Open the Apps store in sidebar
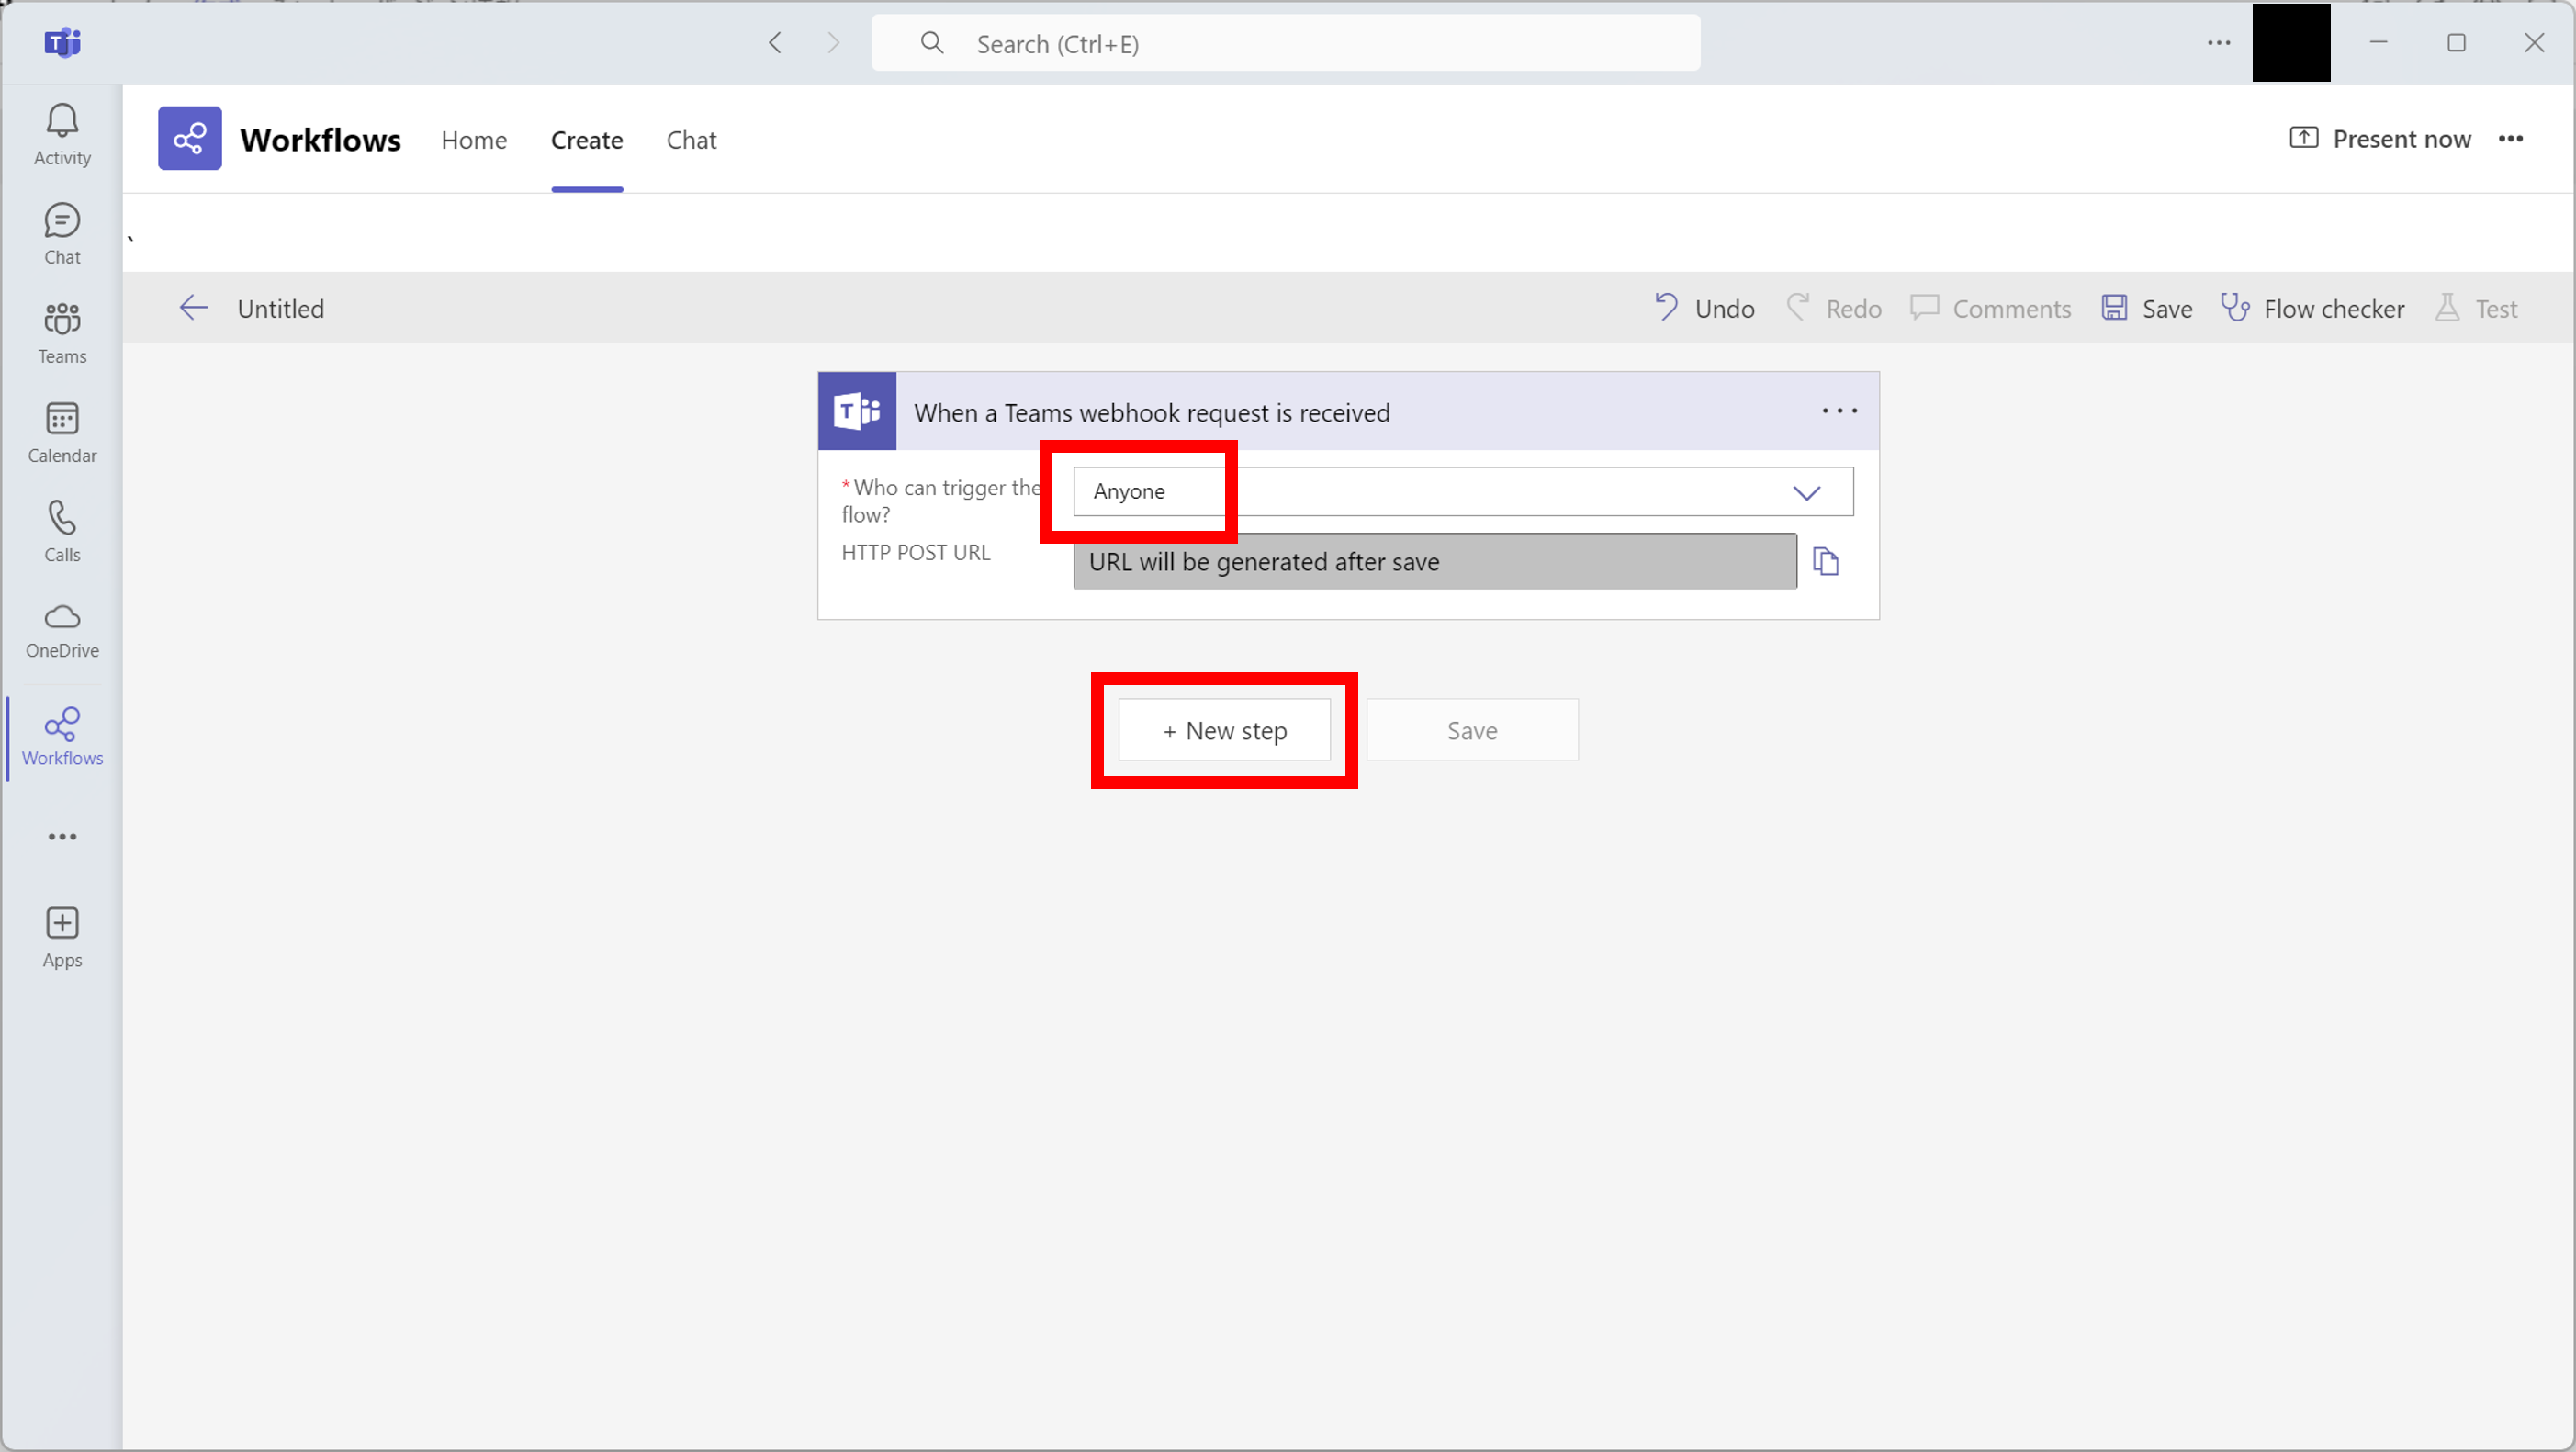This screenshot has height=1452, width=2576. 62,937
